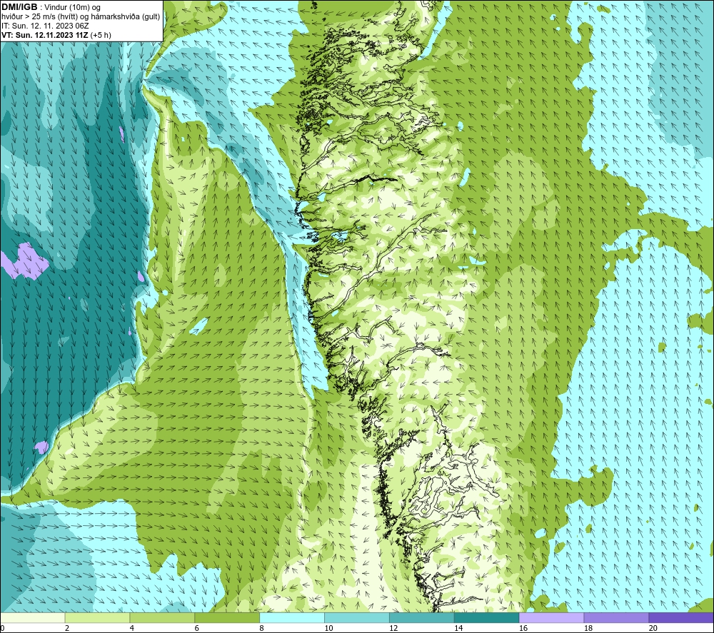714x633 pixels.
Task: Click the 0-2 m/s pale yellow legend swatch
Action: (33, 617)
